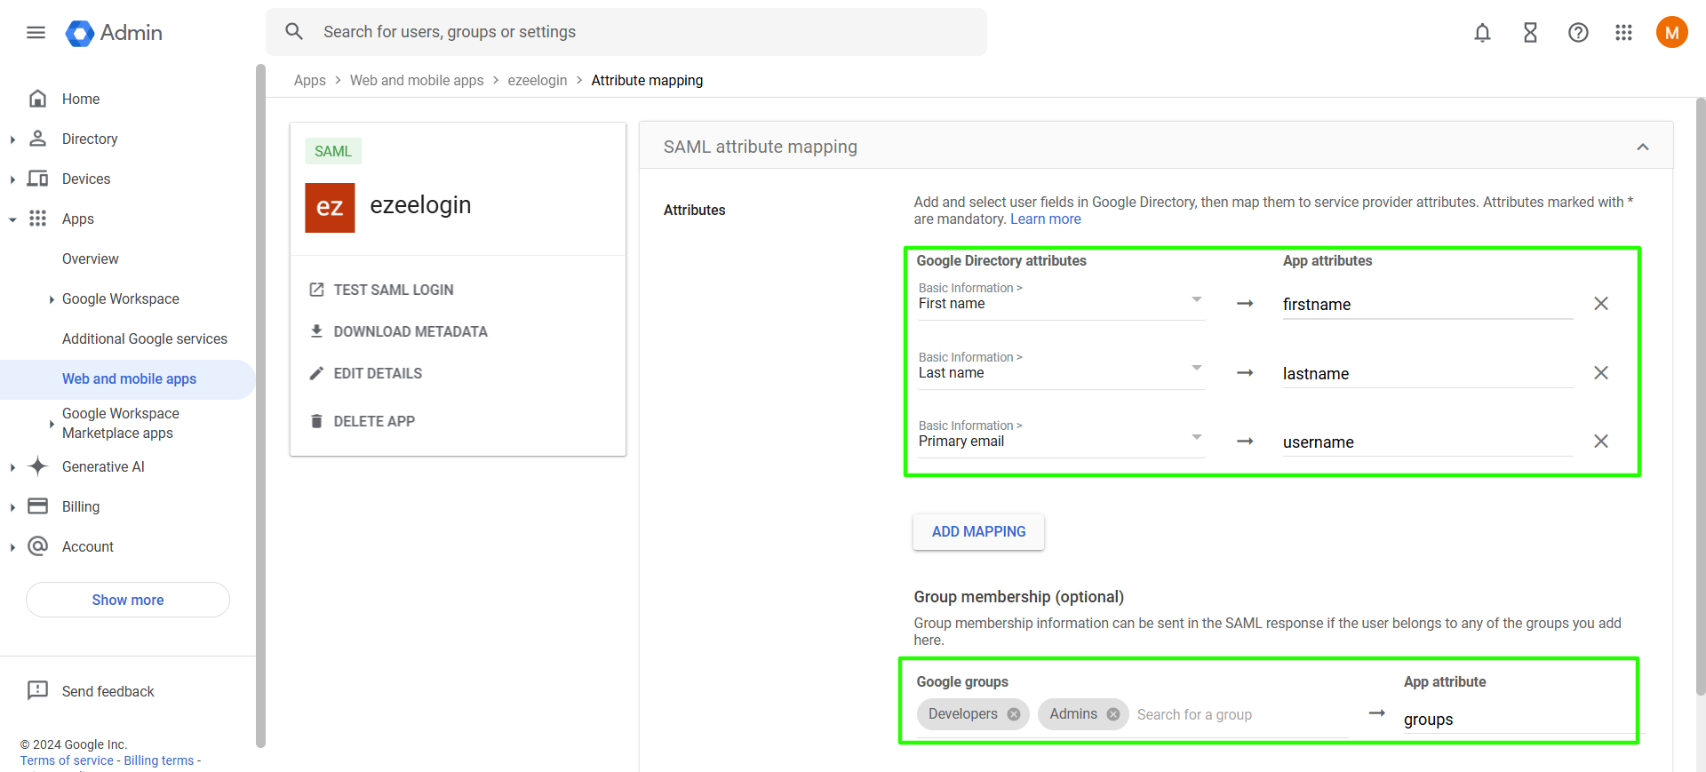Go to Home in the sidebar
The height and width of the screenshot is (772, 1706).
81,99
